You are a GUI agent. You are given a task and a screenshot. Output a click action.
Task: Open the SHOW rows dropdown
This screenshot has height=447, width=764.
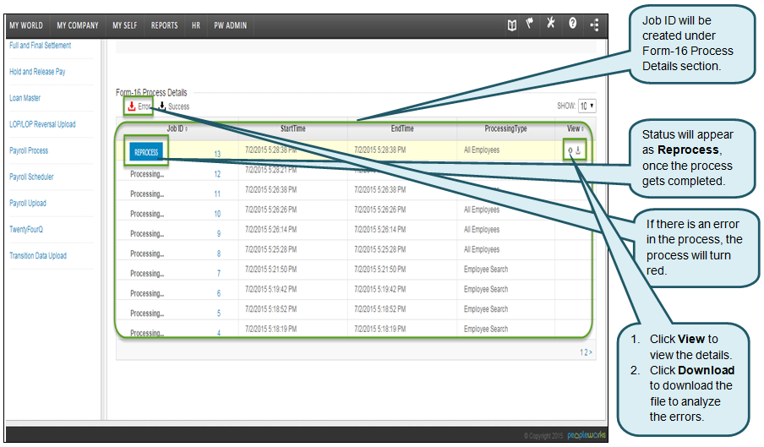pyautogui.click(x=587, y=106)
